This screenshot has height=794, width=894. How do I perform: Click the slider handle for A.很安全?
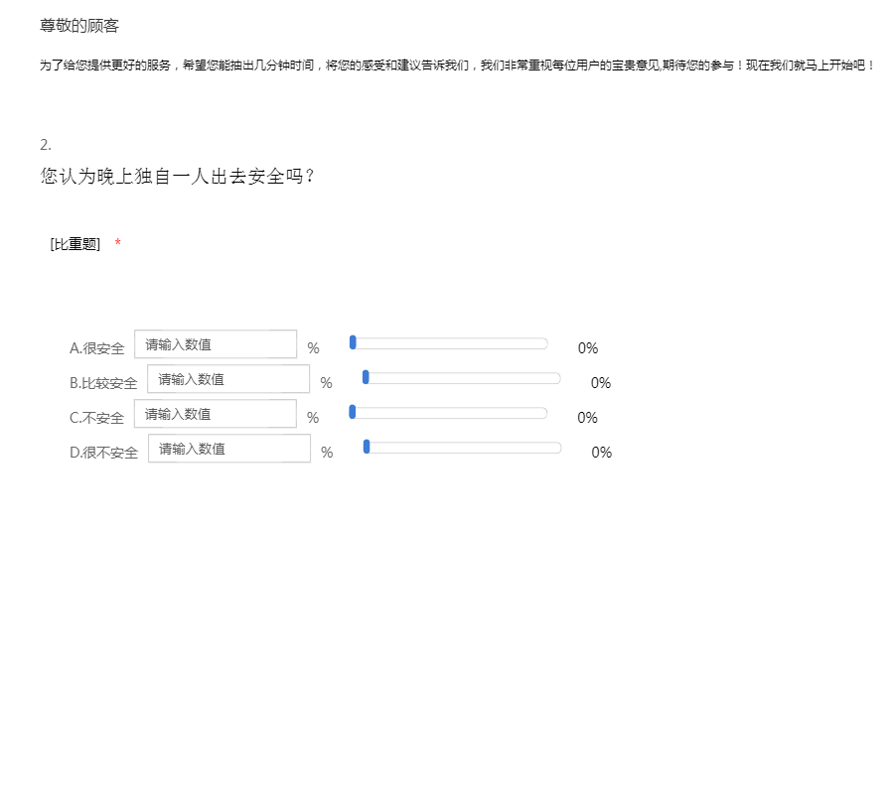353,342
